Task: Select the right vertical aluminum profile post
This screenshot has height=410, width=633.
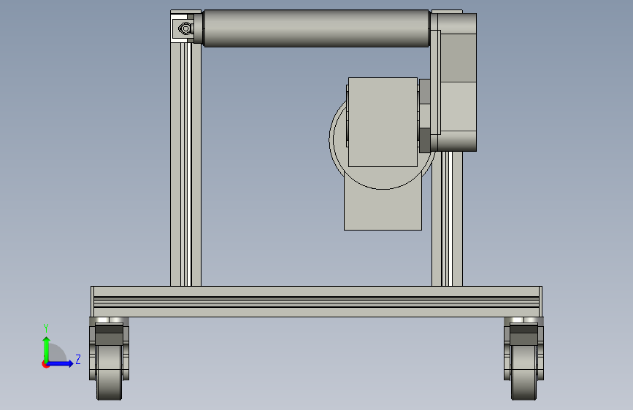Action: click(448, 218)
